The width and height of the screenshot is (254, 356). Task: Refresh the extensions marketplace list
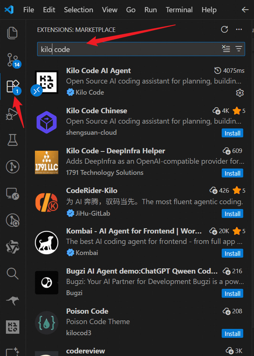point(224,30)
